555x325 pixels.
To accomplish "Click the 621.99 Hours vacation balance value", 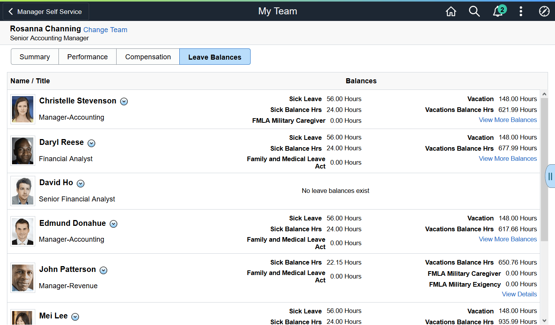I will [518, 110].
